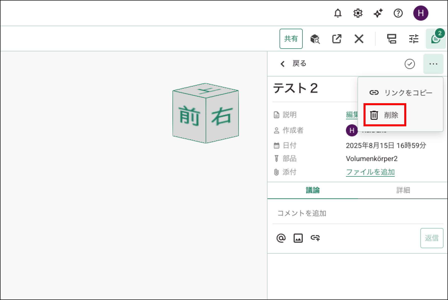Viewport: 448px width, 300px height.
Task: Collapse the three-dot more options menu
Action: point(433,64)
